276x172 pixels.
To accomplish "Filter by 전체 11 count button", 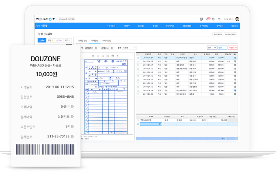I will [212, 48].
